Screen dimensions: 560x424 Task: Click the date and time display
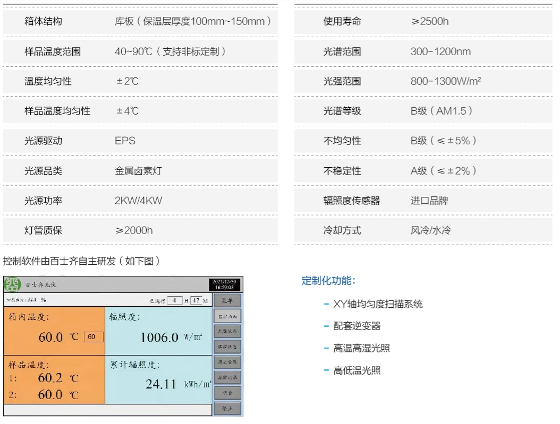point(225,284)
